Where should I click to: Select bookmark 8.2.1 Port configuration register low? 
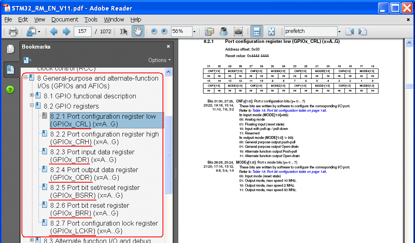point(107,120)
